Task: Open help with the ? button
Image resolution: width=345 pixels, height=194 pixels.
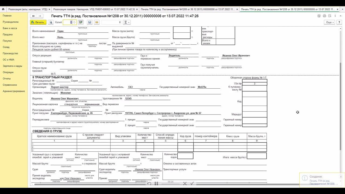Action: [x=339, y=22]
